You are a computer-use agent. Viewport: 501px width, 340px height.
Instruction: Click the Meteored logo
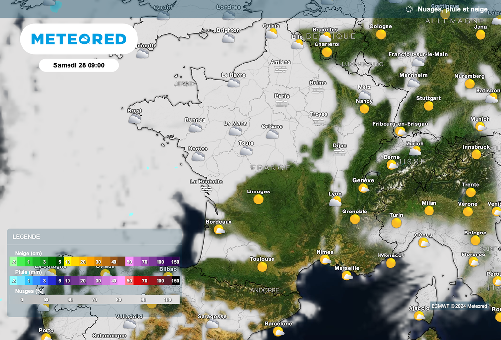79,39
